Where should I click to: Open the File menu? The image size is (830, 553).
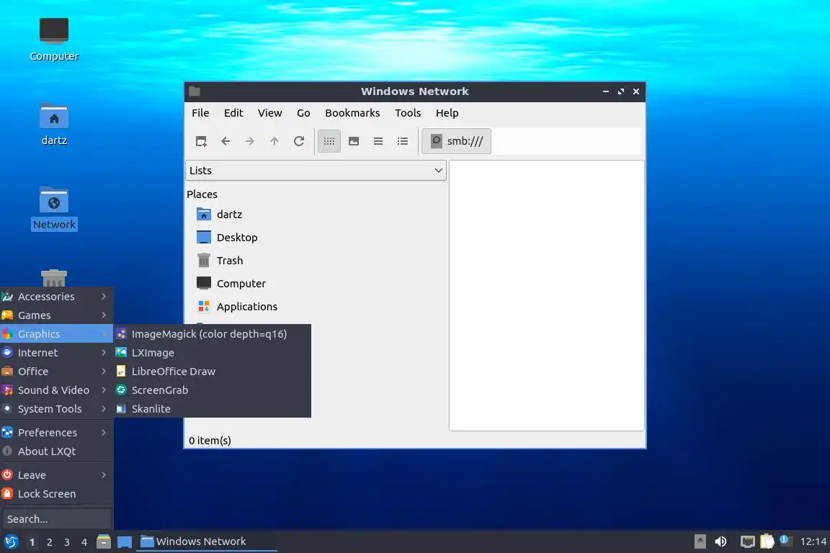point(200,113)
